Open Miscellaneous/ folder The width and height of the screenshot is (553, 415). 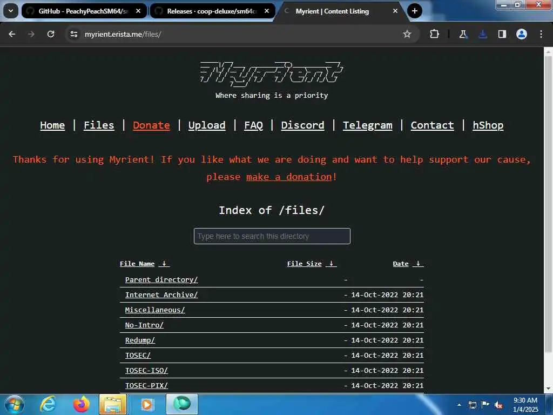(155, 310)
